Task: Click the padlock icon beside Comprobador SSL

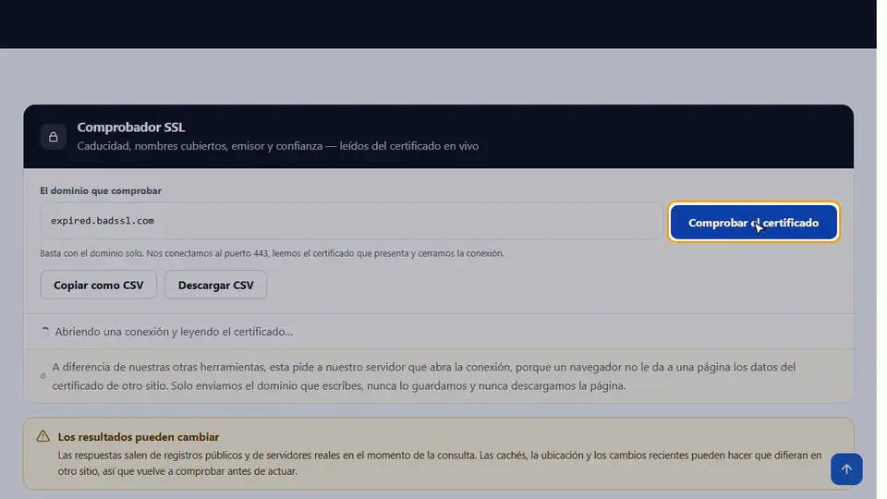Action: 54,137
